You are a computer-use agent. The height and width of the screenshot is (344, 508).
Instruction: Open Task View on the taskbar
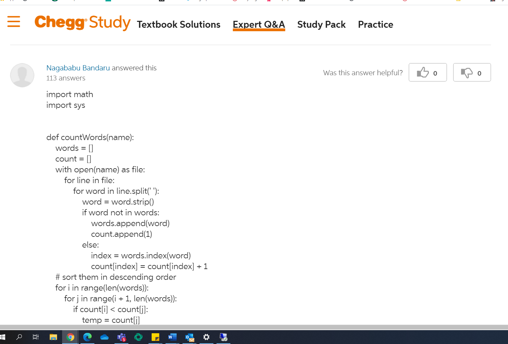coord(36,337)
